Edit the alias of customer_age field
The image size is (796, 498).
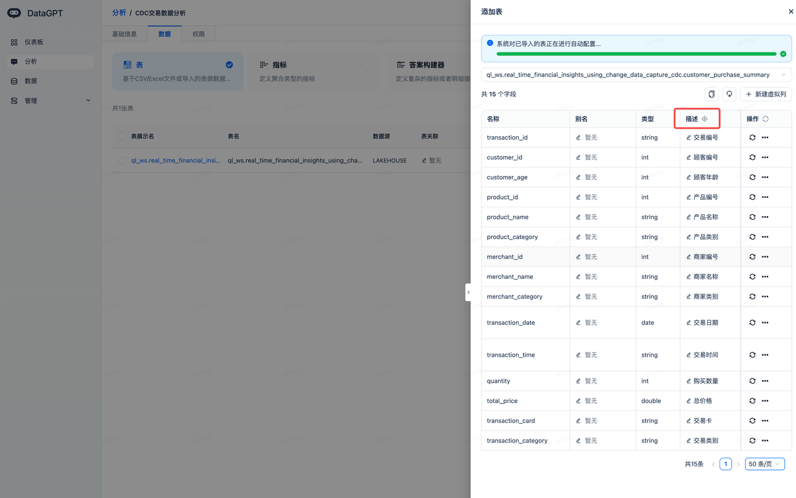pyautogui.click(x=578, y=177)
